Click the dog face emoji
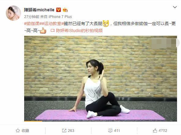 click(x=106, y=24)
